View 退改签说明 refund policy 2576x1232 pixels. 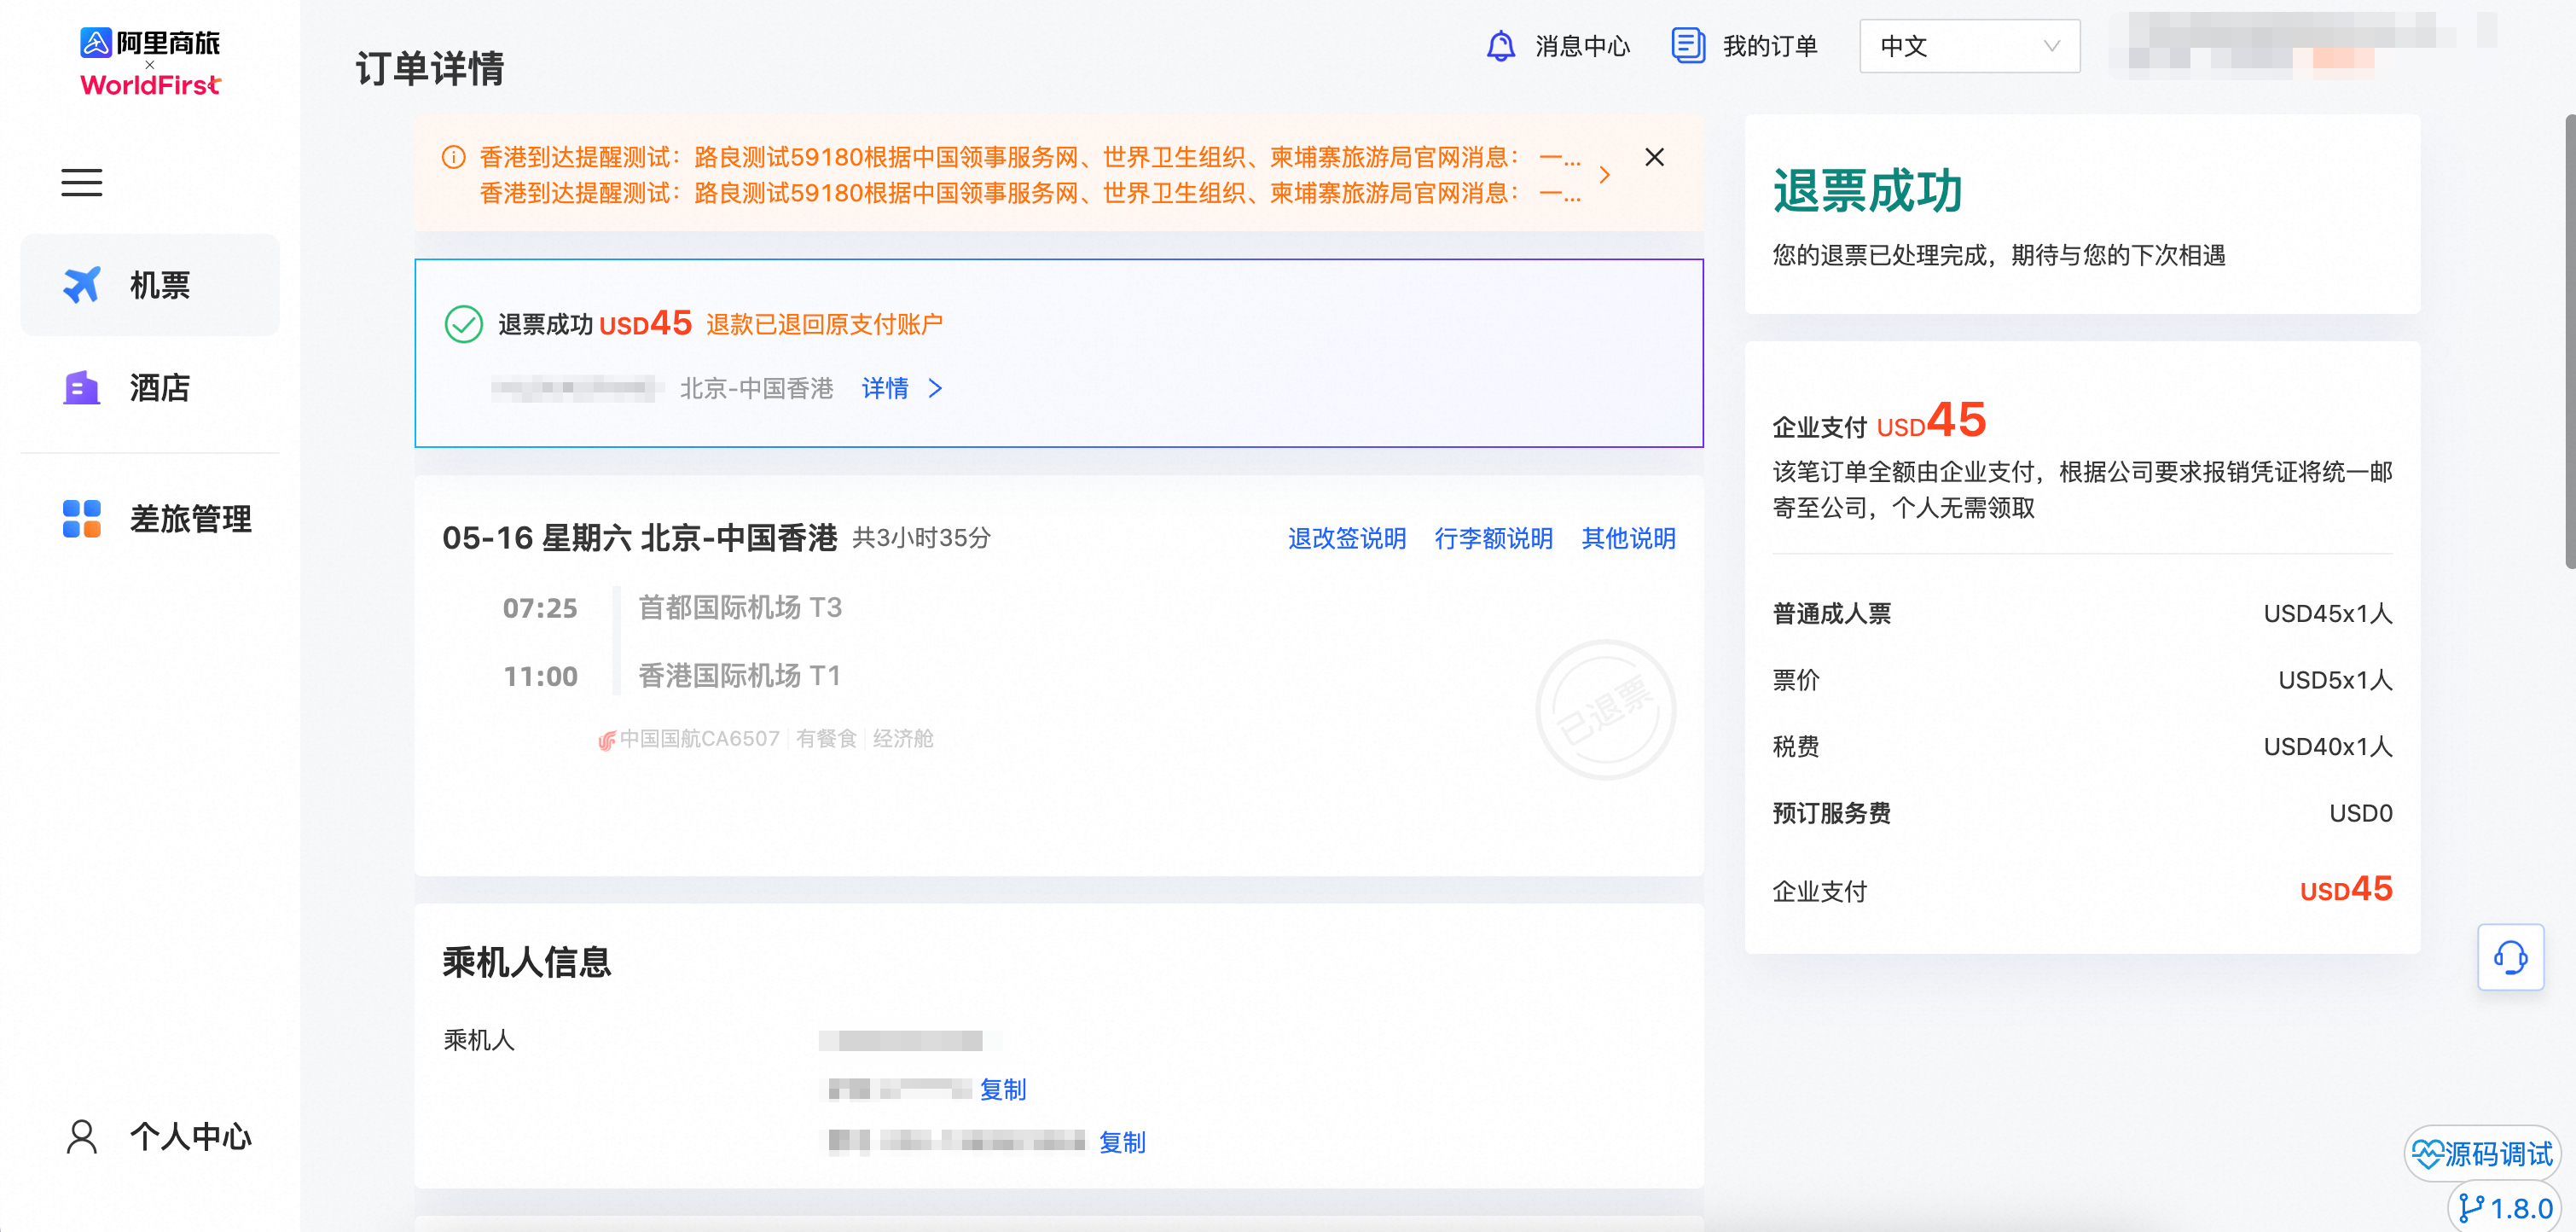click(1346, 538)
